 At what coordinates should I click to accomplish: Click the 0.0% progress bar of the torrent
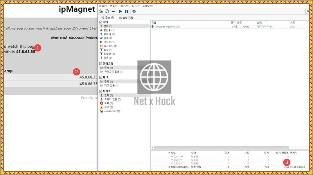pyautogui.click(x=246, y=27)
